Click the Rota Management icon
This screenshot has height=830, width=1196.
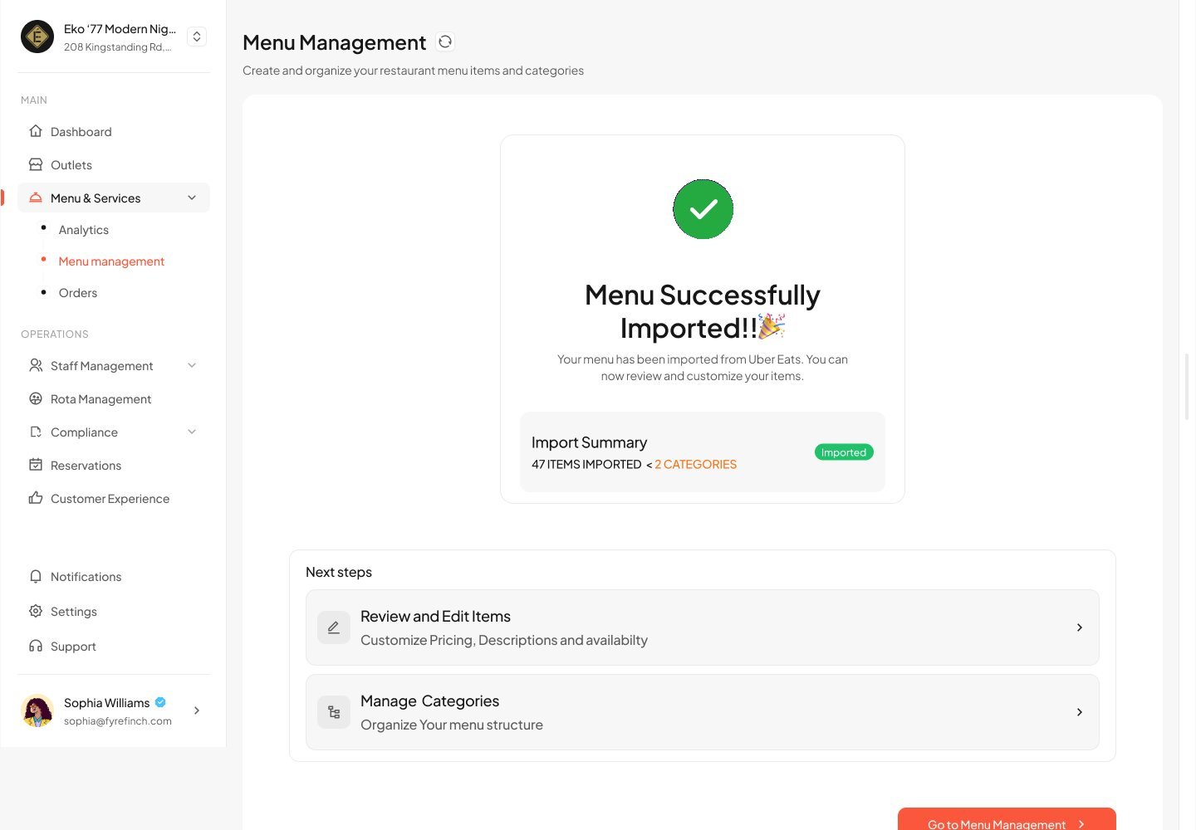[36, 398]
